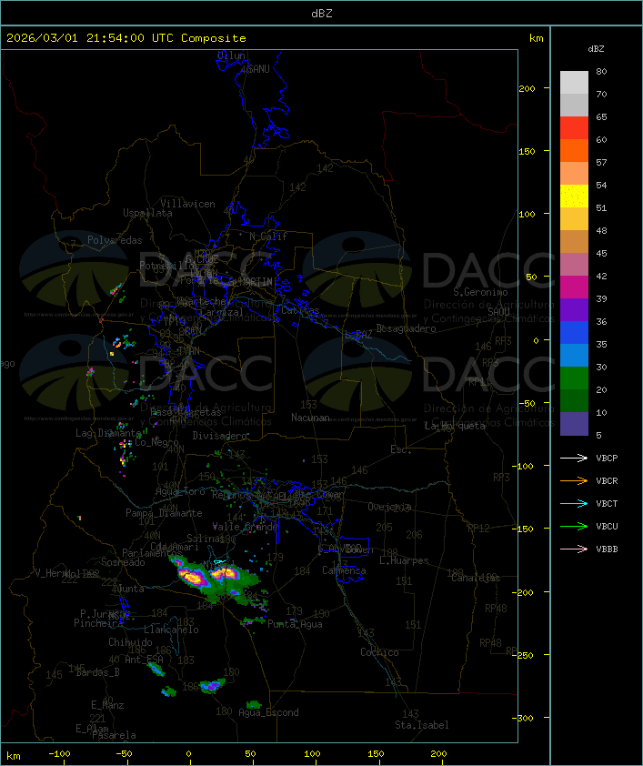The image size is (643, 766).
Task: Click the 'Sta.Isabel' place label
Action: click(422, 725)
